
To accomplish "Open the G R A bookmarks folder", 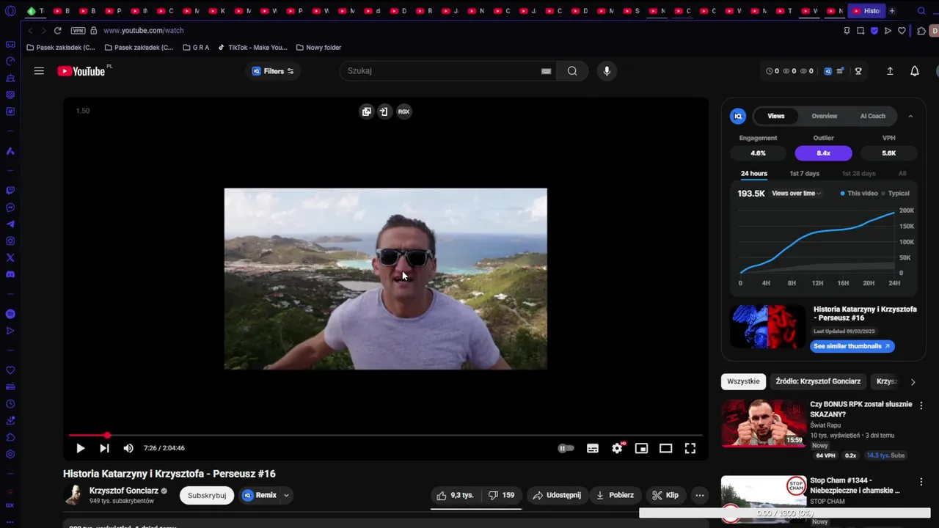I will click(x=195, y=48).
